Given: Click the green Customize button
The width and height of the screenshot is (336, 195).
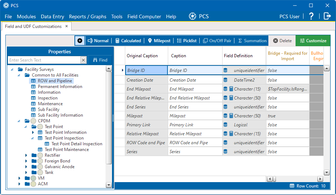Looking at the screenshot, I should coord(313,41).
